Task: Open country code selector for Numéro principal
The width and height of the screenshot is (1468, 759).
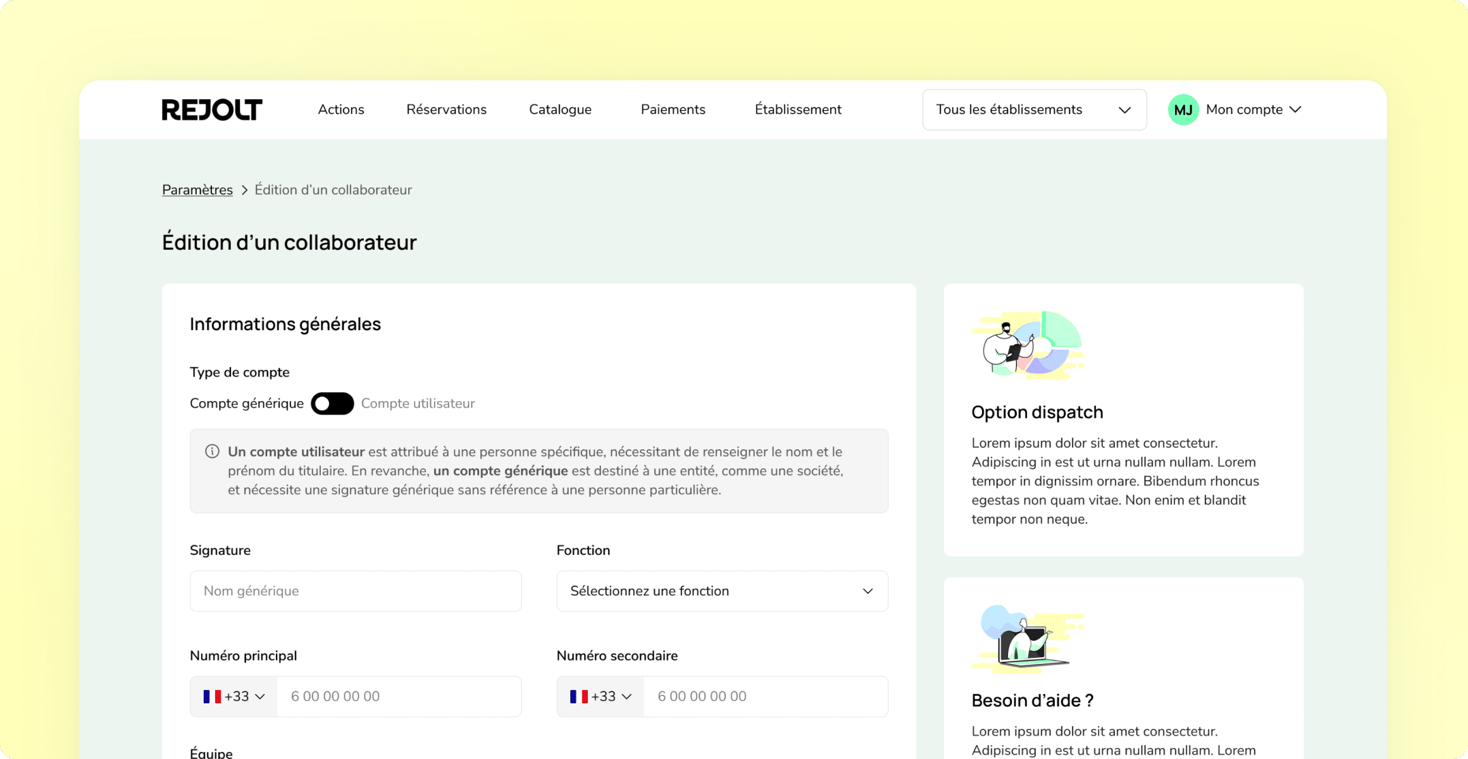Action: [x=233, y=696]
